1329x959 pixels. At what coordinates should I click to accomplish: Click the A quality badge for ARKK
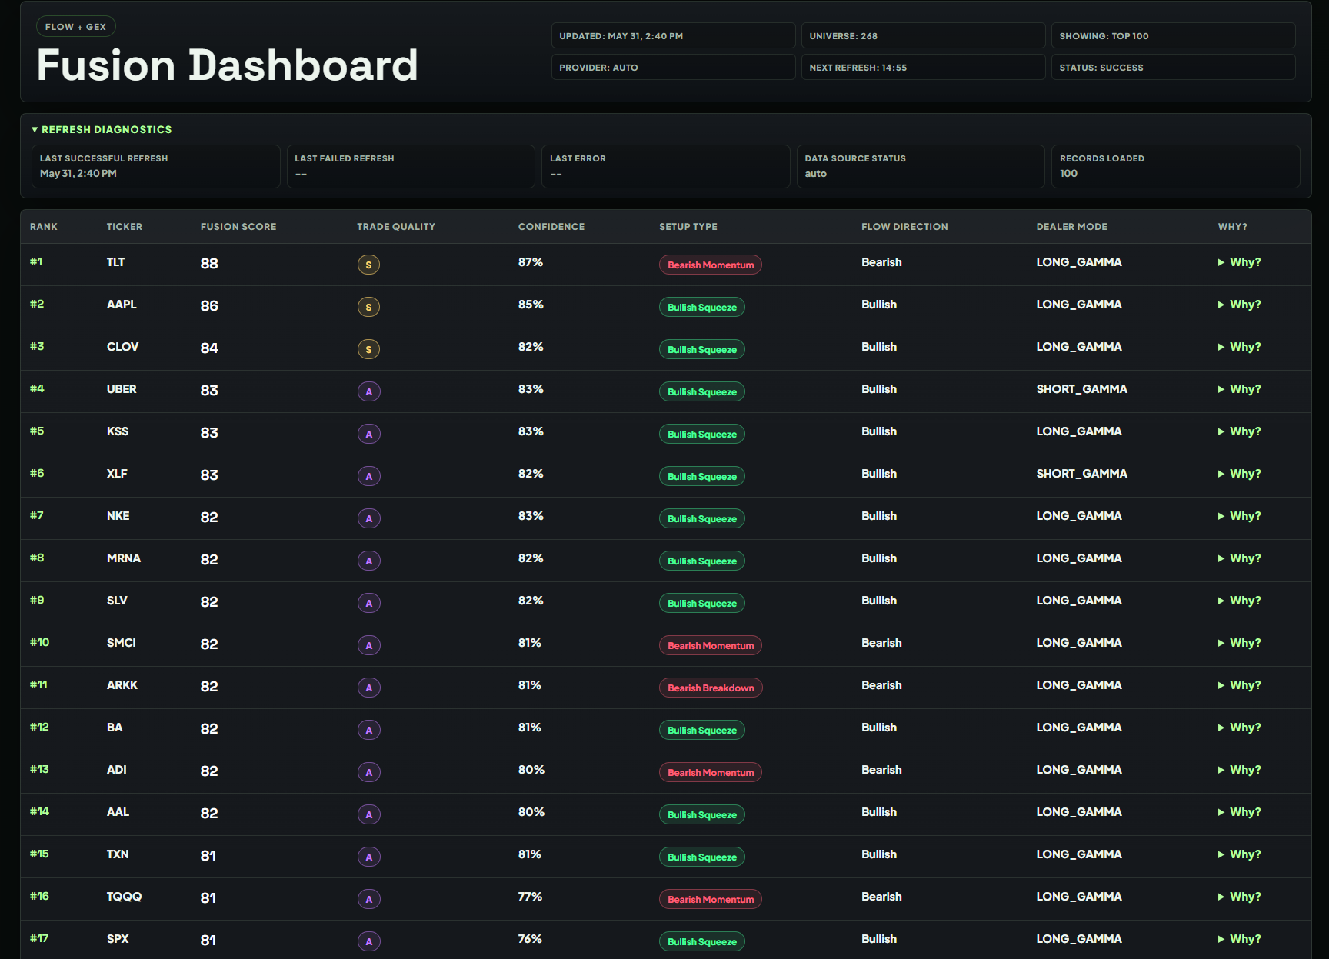(368, 688)
